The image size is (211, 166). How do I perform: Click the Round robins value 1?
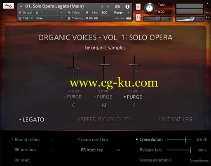52,140
